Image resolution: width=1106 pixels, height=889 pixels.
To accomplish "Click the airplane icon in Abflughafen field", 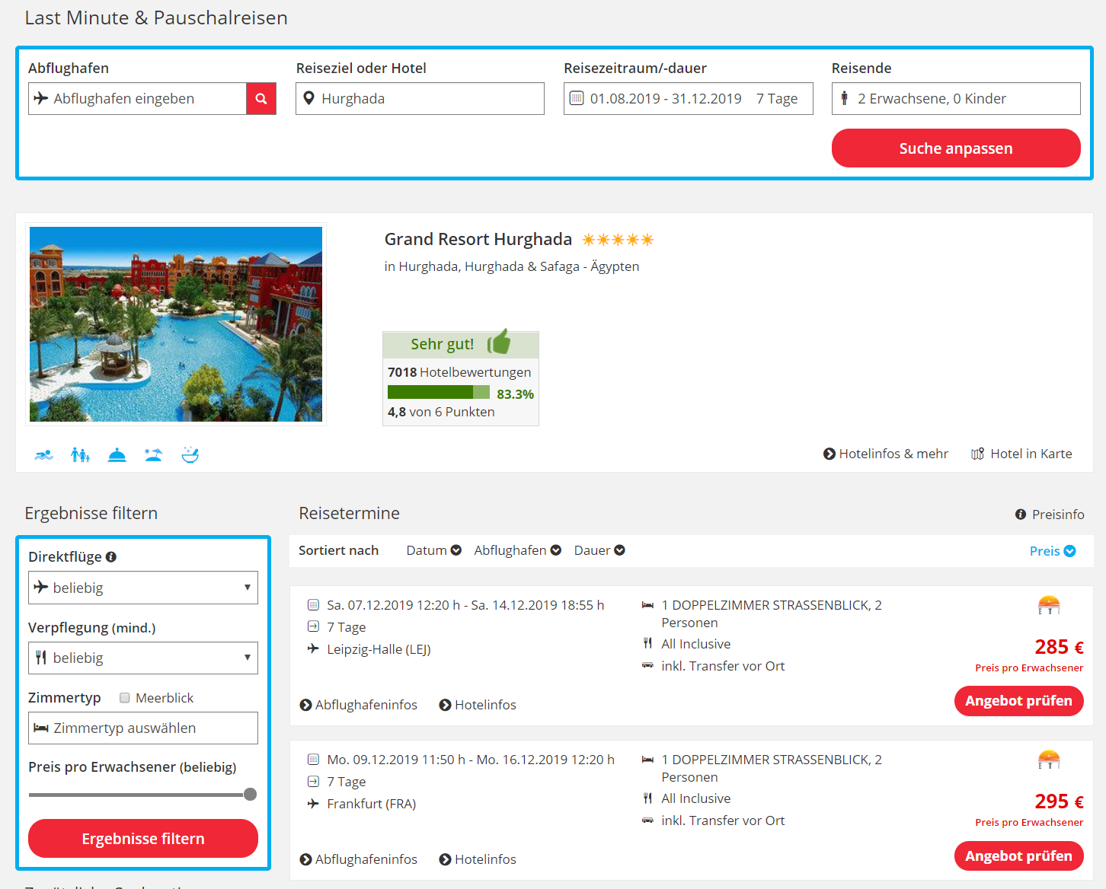I will pos(41,98).
